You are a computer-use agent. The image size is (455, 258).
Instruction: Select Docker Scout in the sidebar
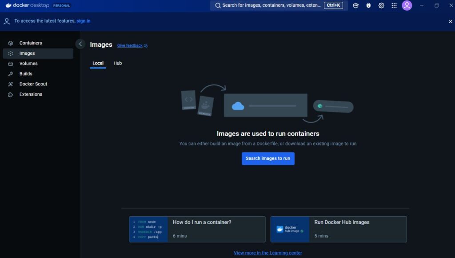point(38,84)
